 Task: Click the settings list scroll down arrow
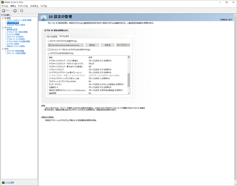tap(129, 93)
